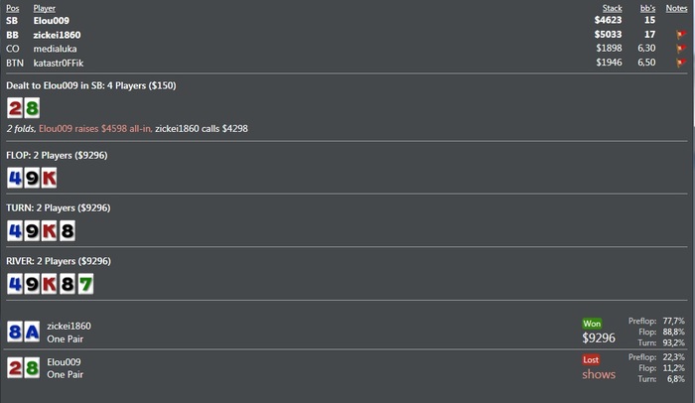Click the shows text for Elou009

(x=599, y=374)
